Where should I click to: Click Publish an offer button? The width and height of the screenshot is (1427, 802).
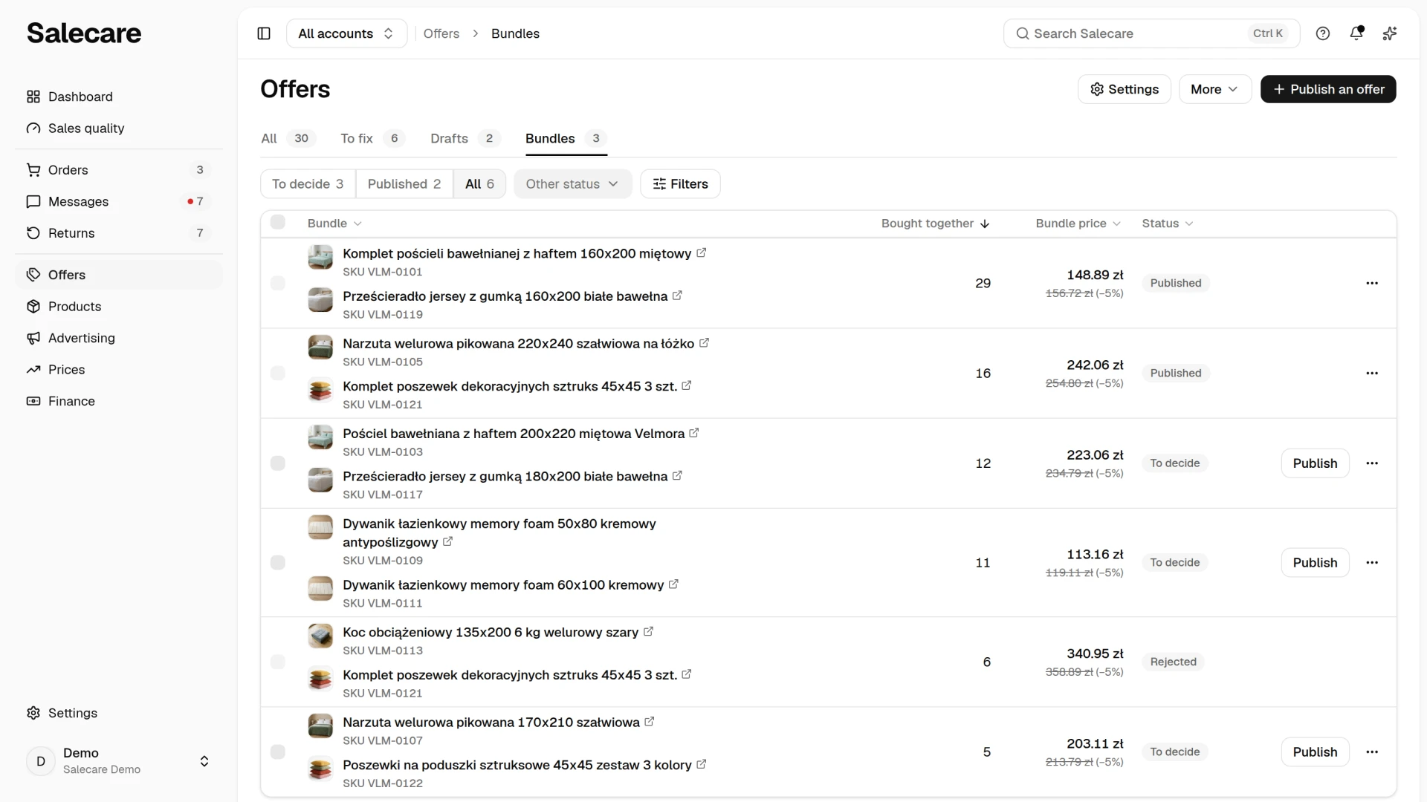coord(1328,89)
